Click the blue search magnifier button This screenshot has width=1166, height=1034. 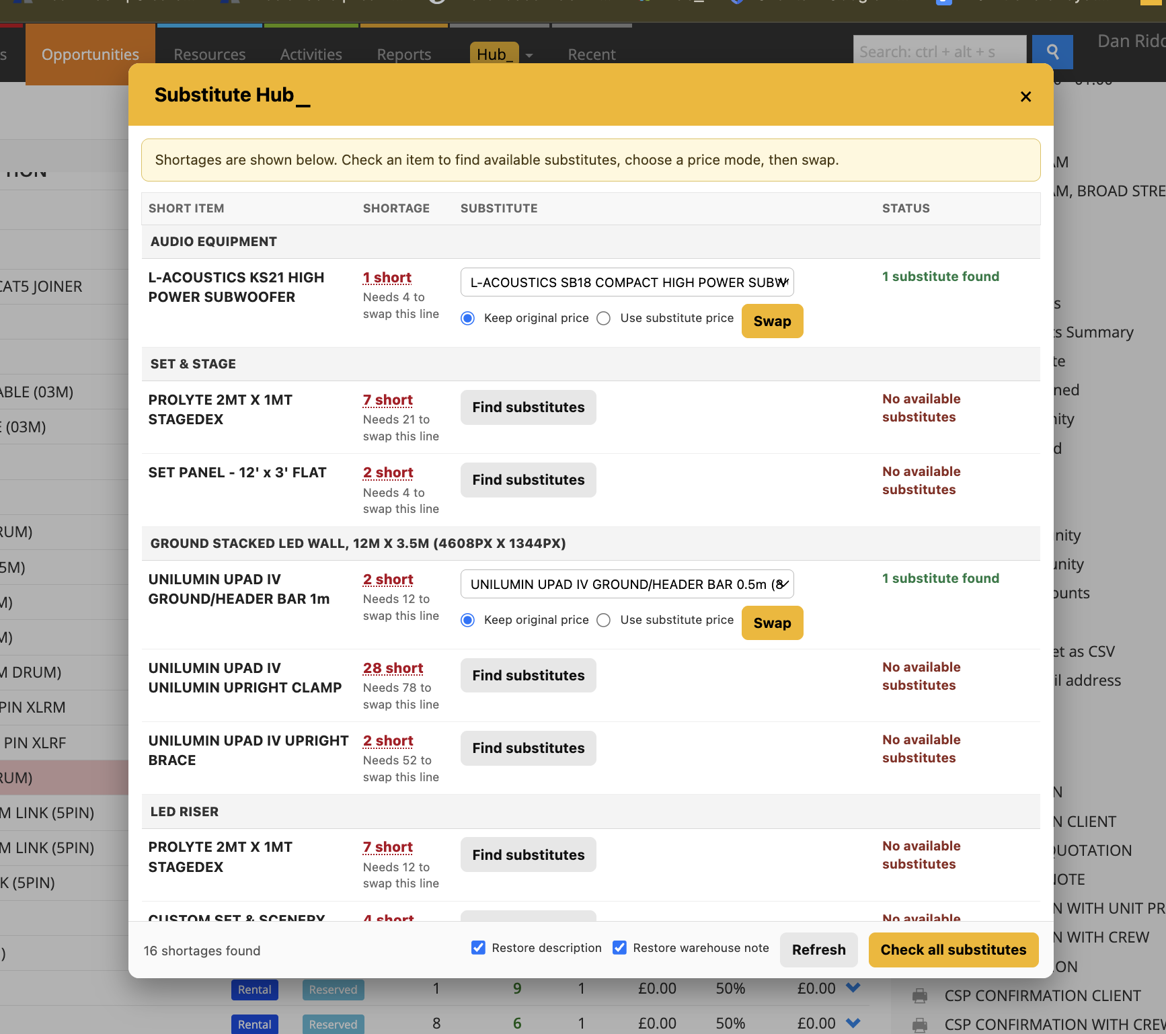(1052, 52)
